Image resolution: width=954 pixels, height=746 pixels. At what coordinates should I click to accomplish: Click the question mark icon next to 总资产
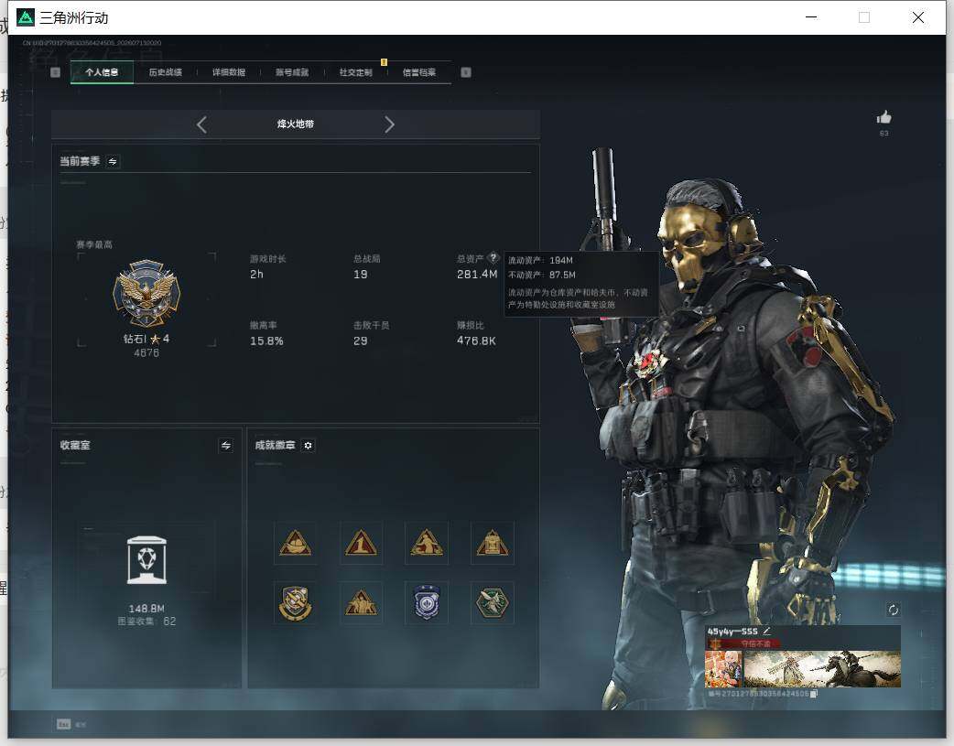point(493,257)
